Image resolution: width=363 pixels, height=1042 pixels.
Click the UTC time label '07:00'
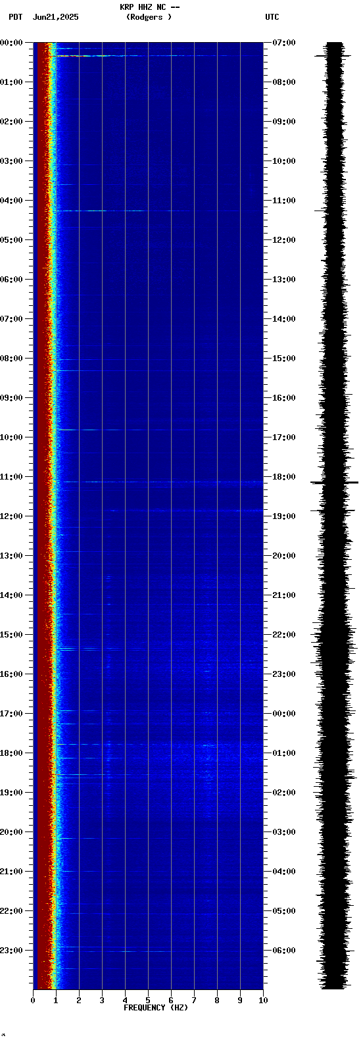coord(284,43)
